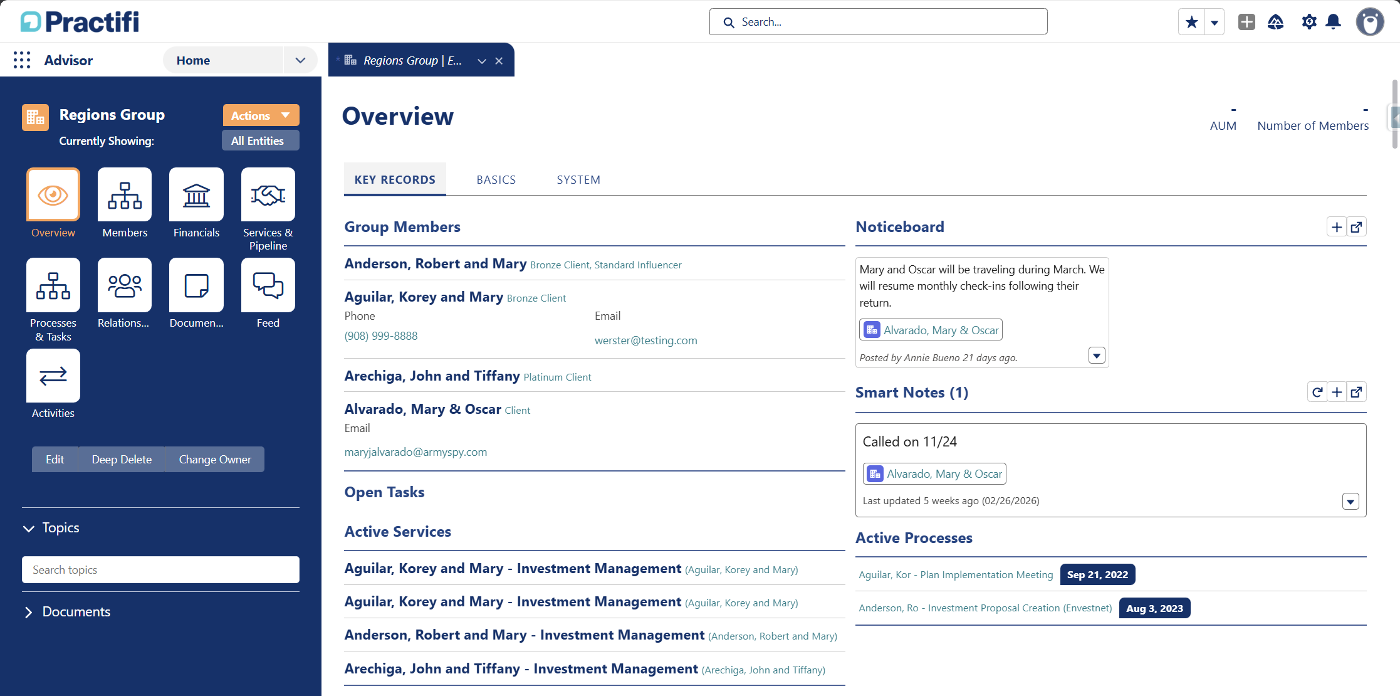The image size is (1400, 696).
Task: Open the Home navigation dropdown
Action: [300, 60]
